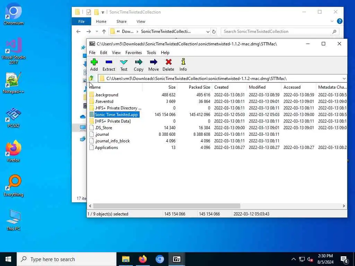
Task: Click the right scroll arrow in 7-Zip
Action: click(344, 206)
